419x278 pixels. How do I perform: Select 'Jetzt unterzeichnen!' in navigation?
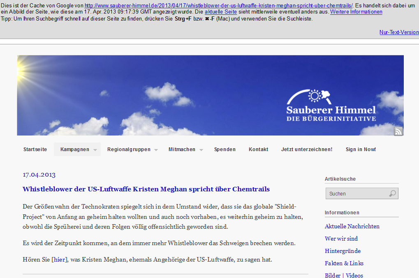point(307,149)
